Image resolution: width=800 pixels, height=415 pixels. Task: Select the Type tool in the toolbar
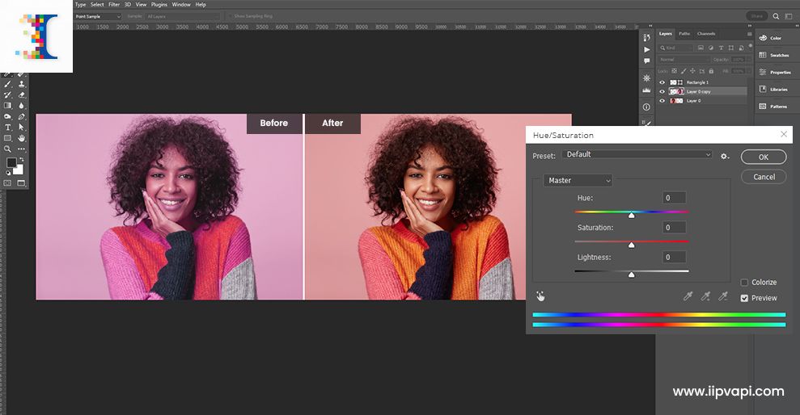coord(8,127)
